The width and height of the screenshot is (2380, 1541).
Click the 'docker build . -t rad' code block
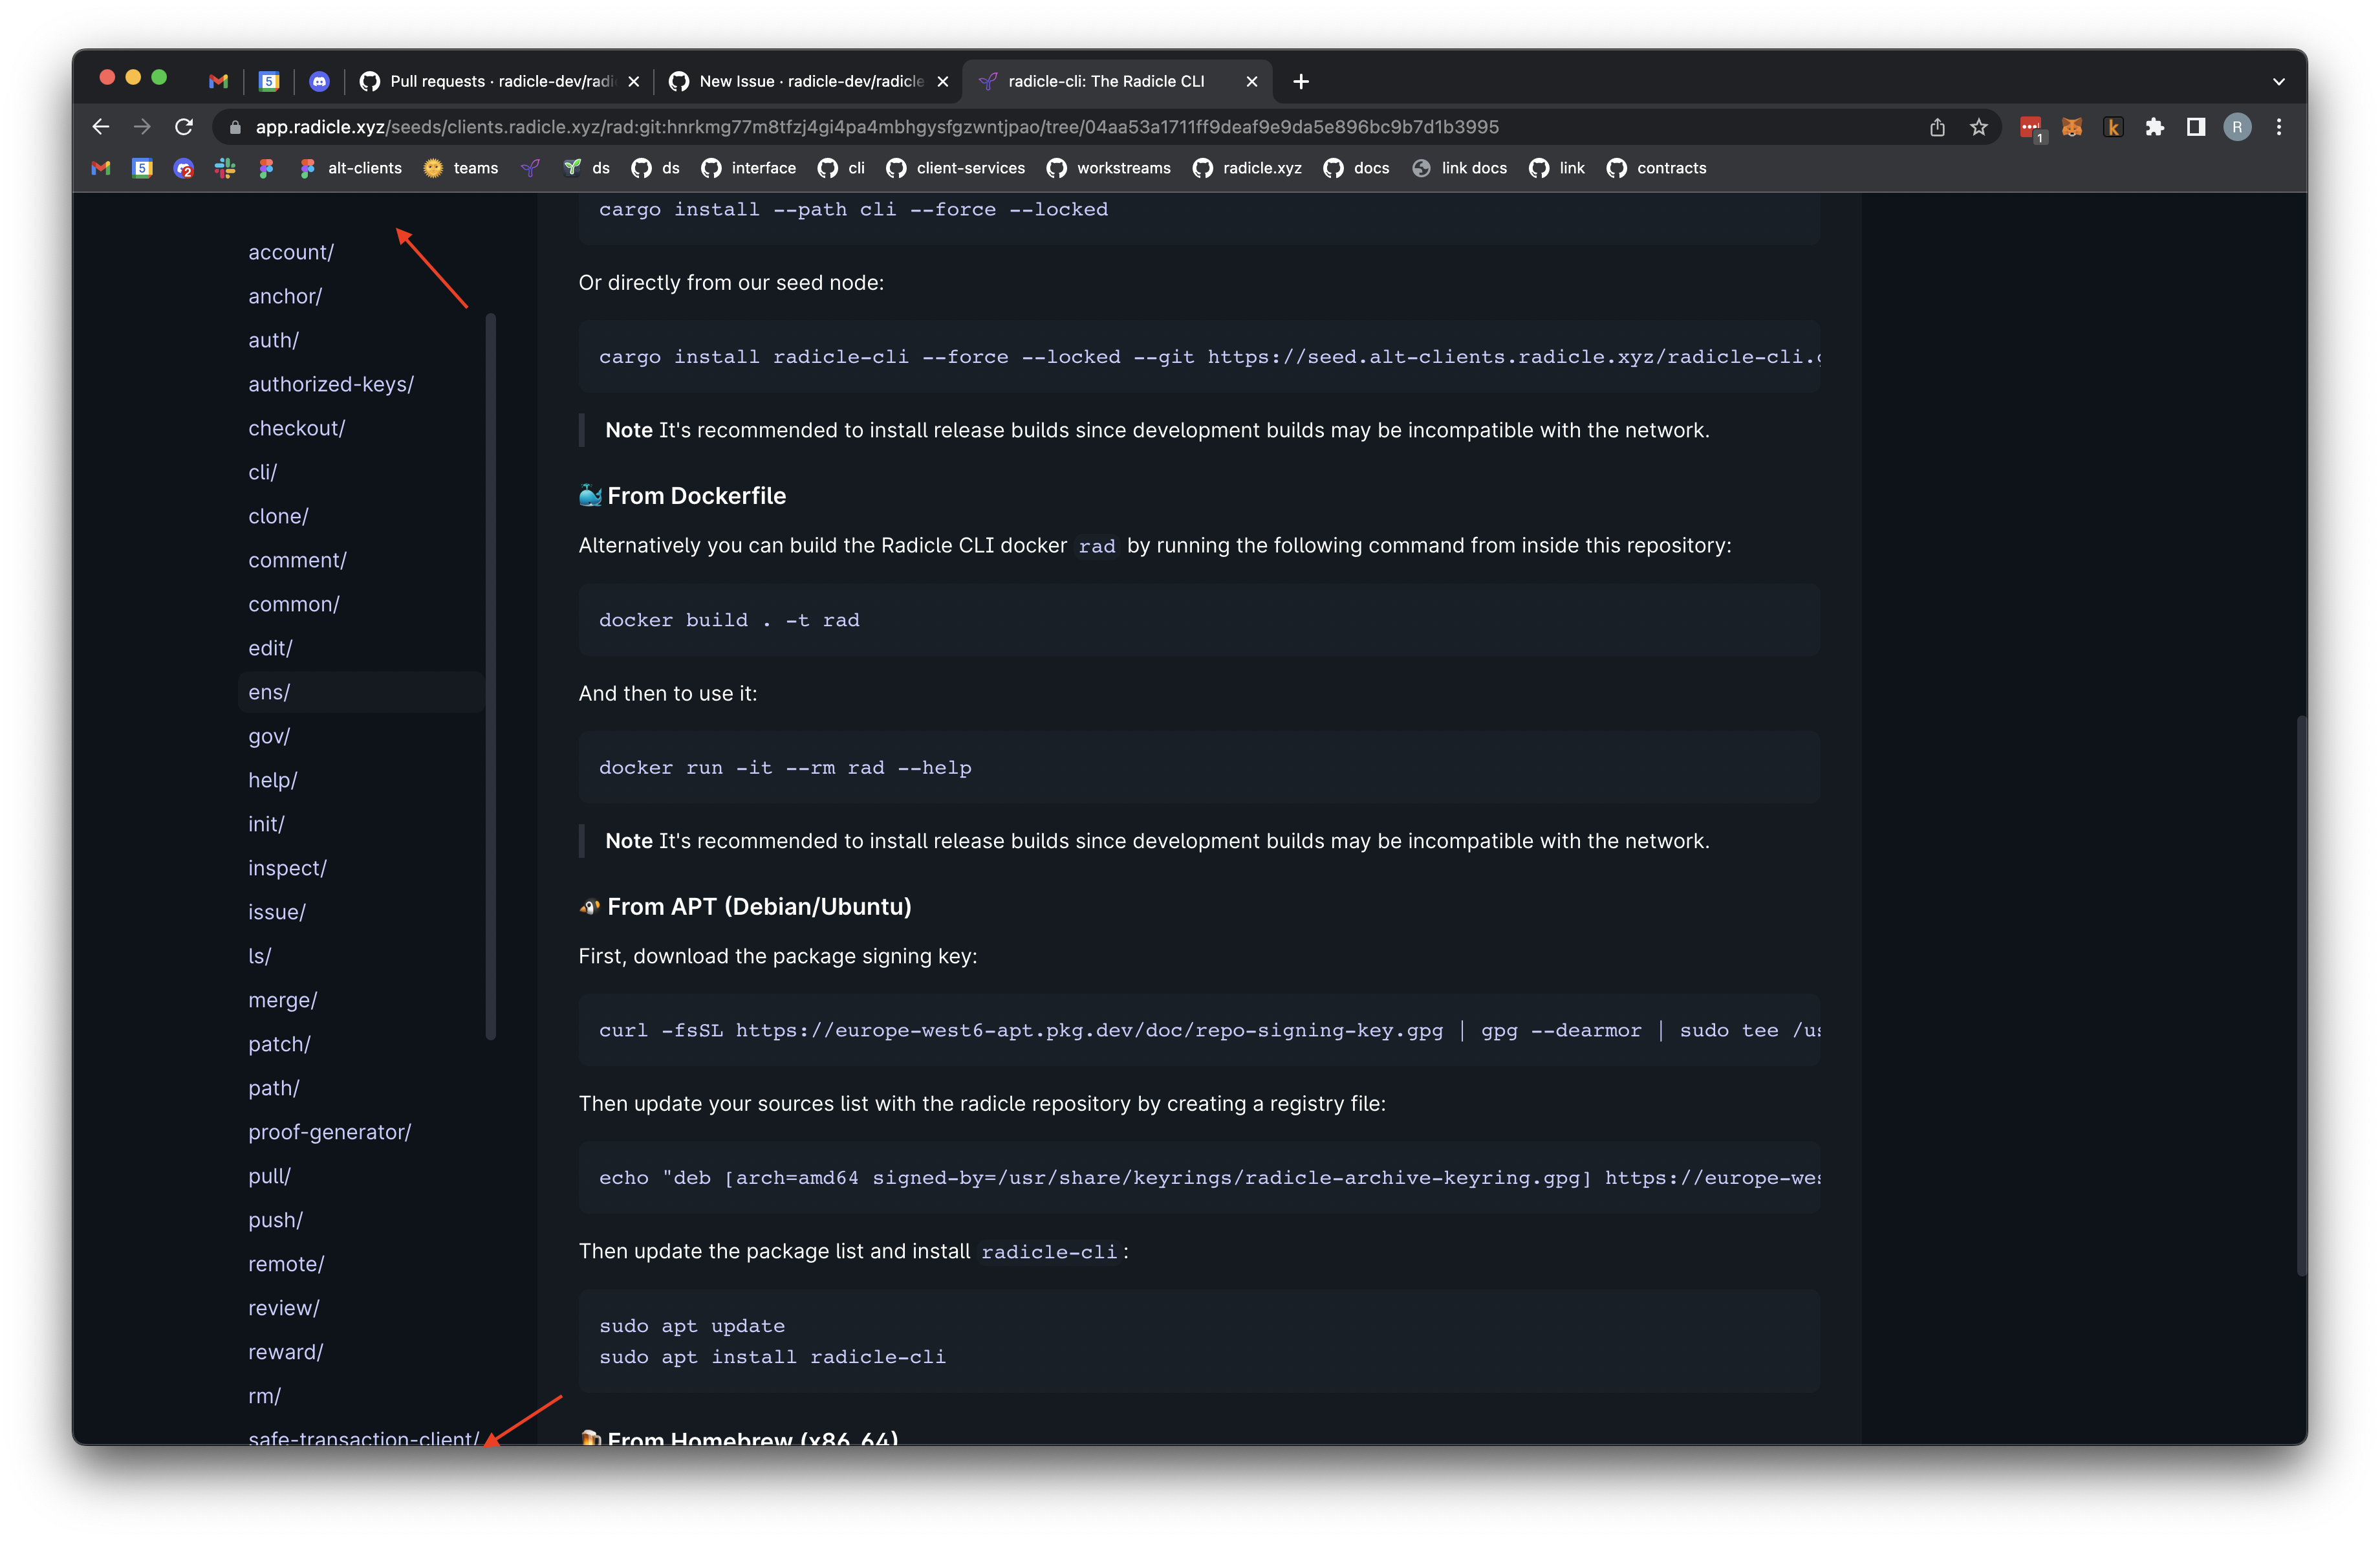pos(1199,620)
